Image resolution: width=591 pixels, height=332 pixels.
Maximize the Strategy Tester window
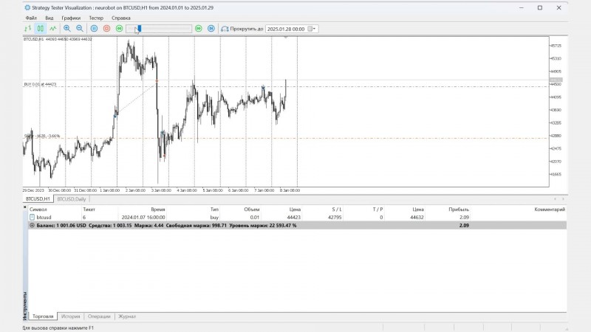point(540,7)
